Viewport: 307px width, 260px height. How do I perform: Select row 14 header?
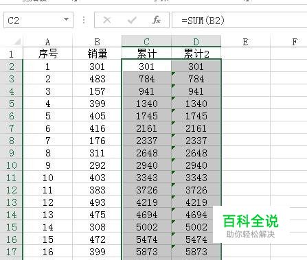(11, 215)
